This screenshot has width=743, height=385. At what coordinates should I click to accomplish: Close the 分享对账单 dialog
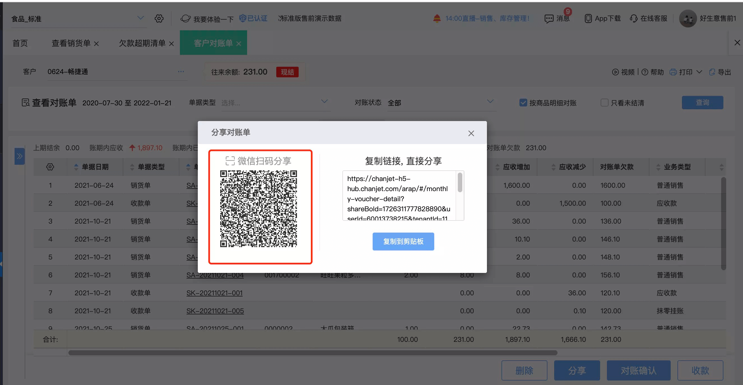pos(471,133)
